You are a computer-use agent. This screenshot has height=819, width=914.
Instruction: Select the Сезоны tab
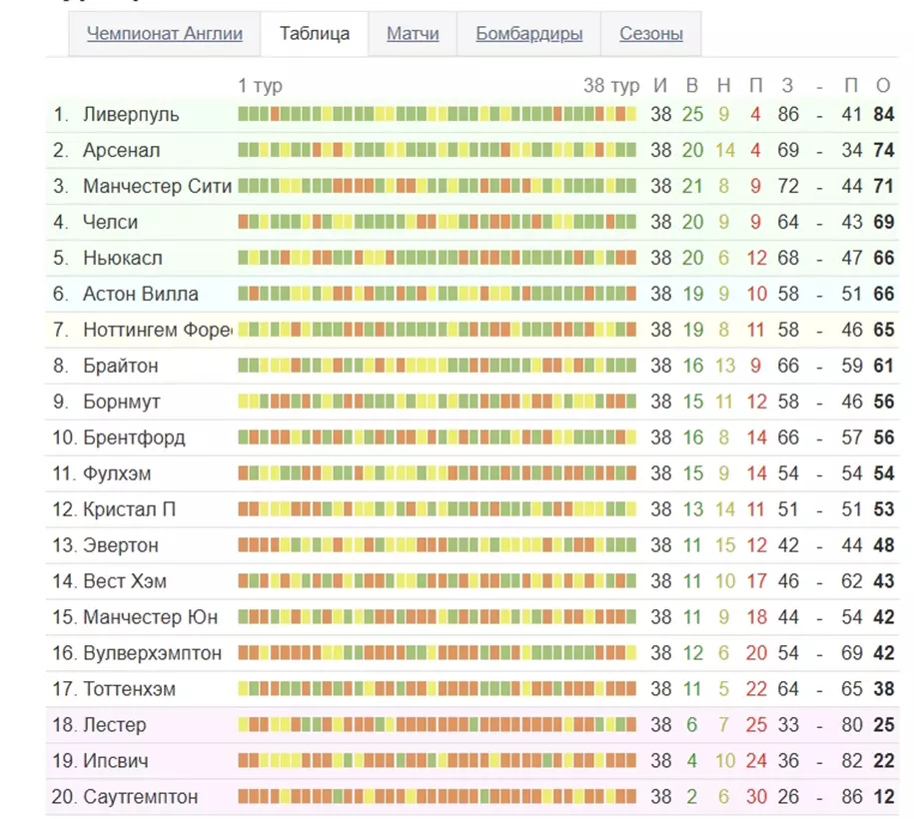651,34
